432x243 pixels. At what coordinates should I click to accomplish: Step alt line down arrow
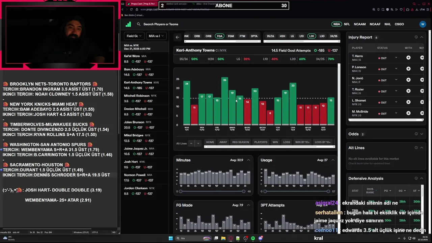[x=198, y=143]
